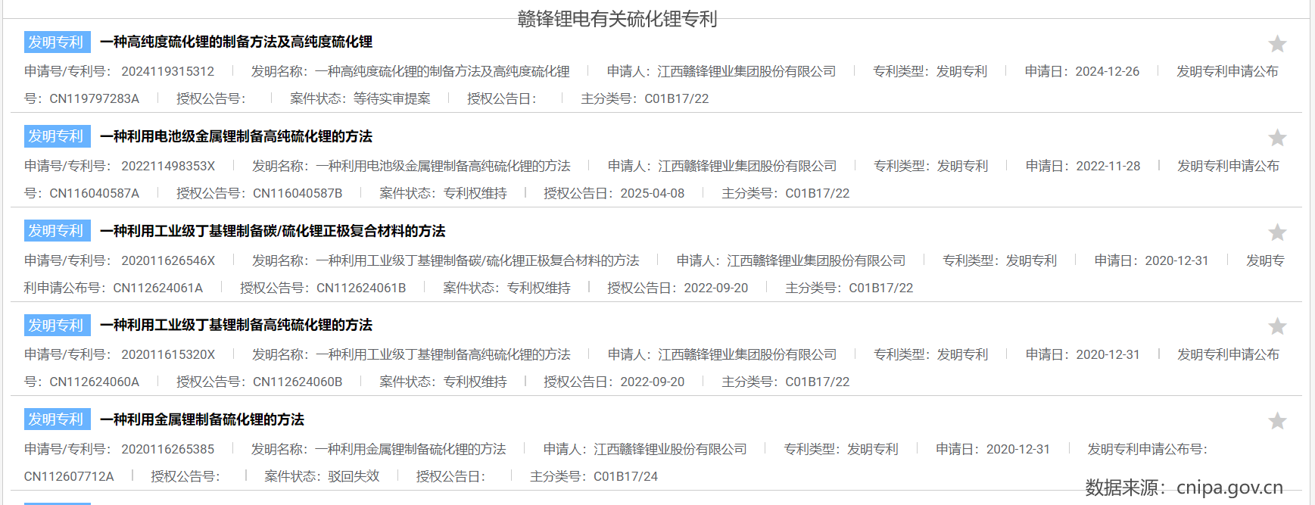Open title 一种利用工业级丁基锂制备碳/硫化锂正极复合材料的方法
Screen dimensions: 1315x505
[x=273, y=231]
